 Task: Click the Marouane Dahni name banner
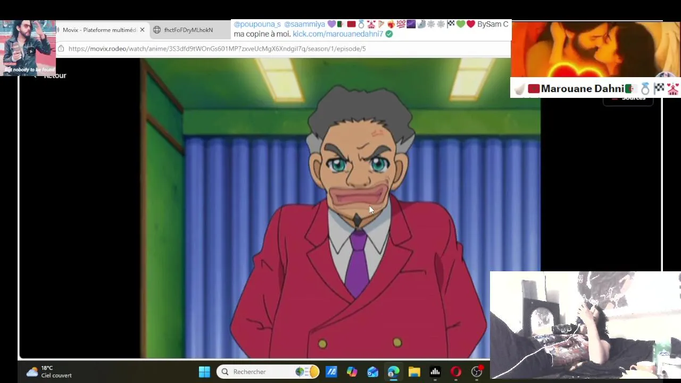(595, 88)
